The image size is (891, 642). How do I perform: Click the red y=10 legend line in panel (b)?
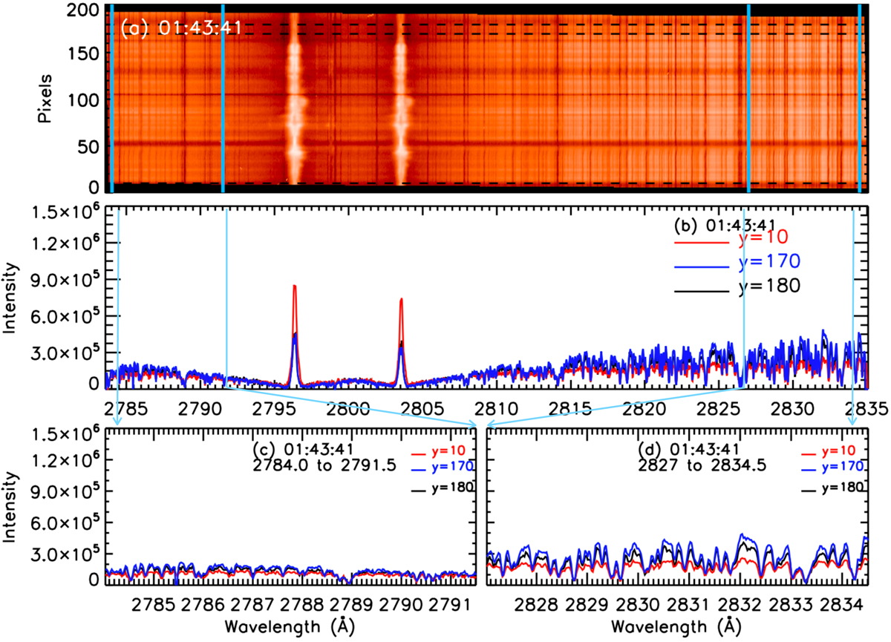(699, 242)
